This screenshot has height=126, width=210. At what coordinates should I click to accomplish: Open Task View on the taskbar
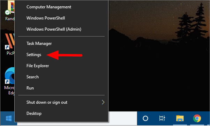[x=162, y=118]
